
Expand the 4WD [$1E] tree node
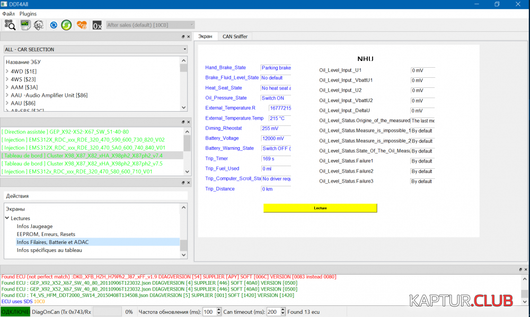pyautogui.click(x=7, y=71)
